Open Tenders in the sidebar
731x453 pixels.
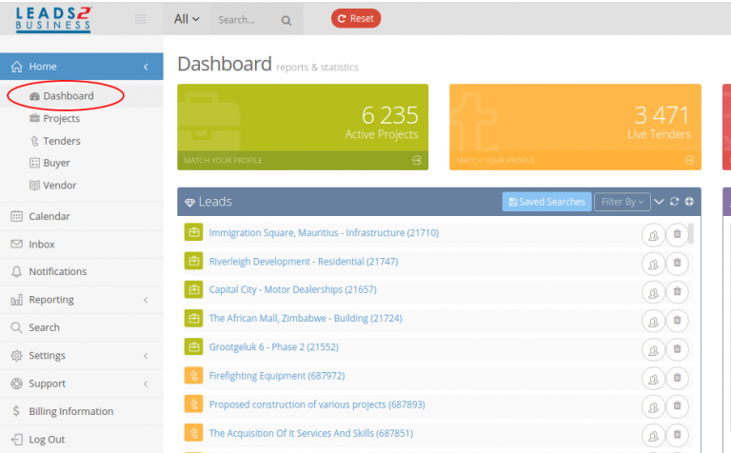pyautogui.click(x=61, y=141)
